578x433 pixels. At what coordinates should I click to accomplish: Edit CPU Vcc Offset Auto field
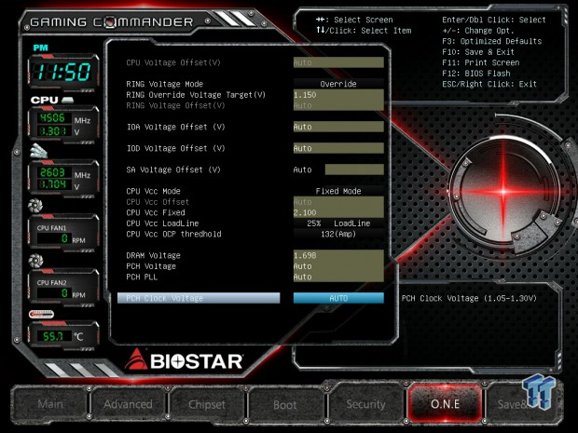pos(338,202)
